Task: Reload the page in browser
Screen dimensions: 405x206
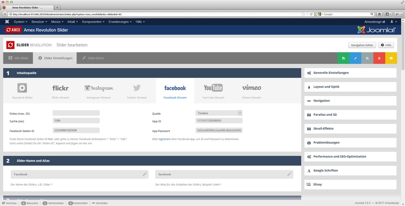Action: 311,14
